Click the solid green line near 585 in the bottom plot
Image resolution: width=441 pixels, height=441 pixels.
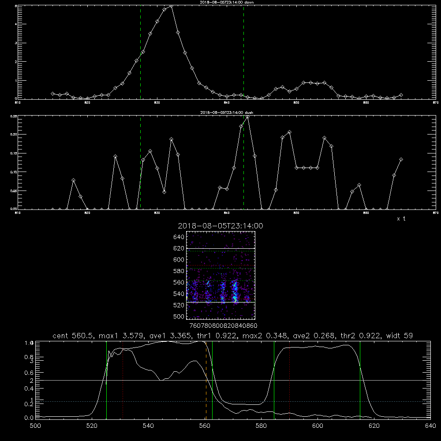click(274, 380)
